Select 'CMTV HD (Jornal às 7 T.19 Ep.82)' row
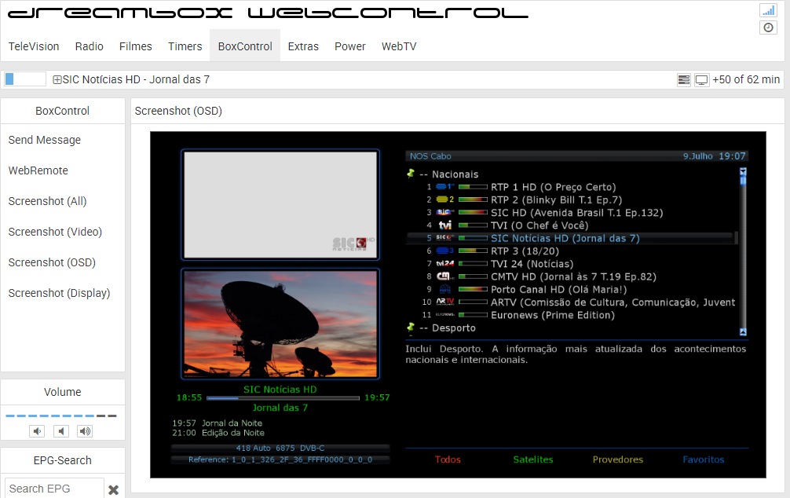Viewport: 790px width, 498px height. pos(572,276)
